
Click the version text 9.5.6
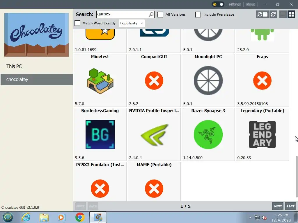pyautogui.click(x=79, y=158)
